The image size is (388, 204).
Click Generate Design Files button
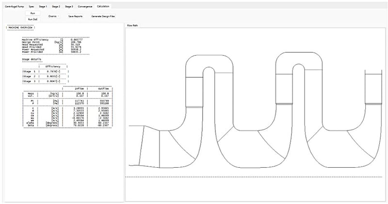(103, 16)
